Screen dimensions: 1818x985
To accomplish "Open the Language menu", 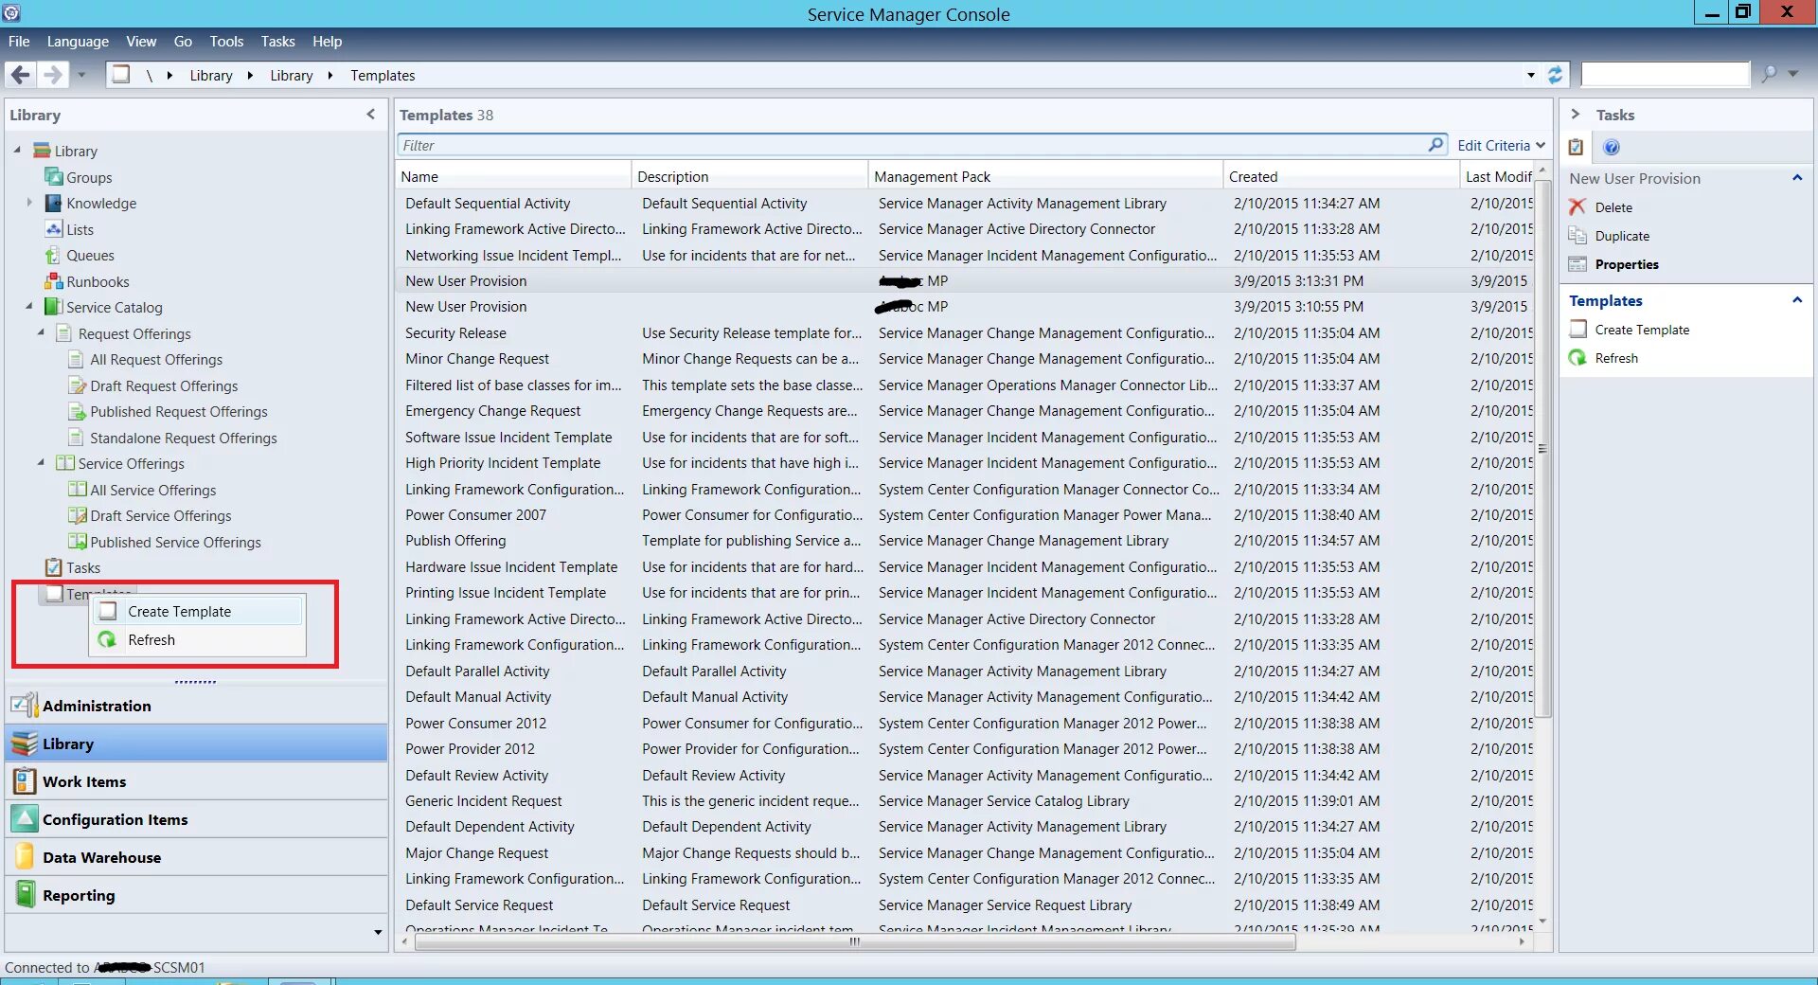I will click(78, 42).
